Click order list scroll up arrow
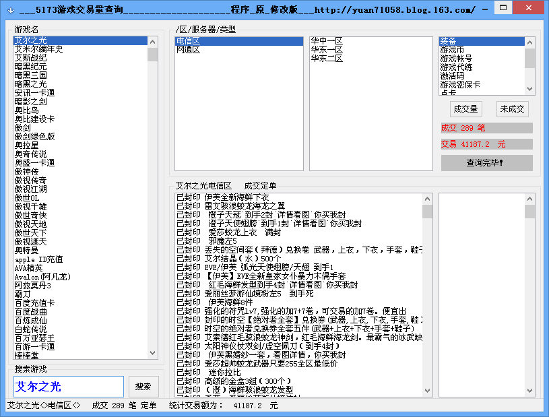549x417 pixels. 428,199
